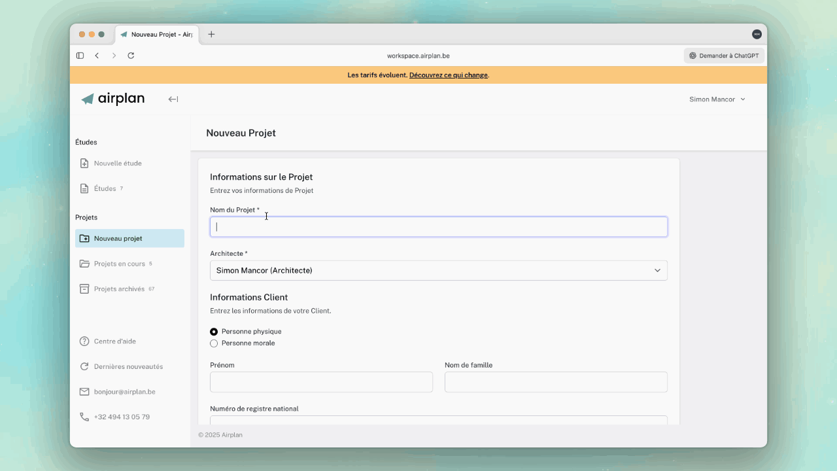Open the Architecte dropdown
The height and width of the screenshot is (471, 837).
point(439,270)
